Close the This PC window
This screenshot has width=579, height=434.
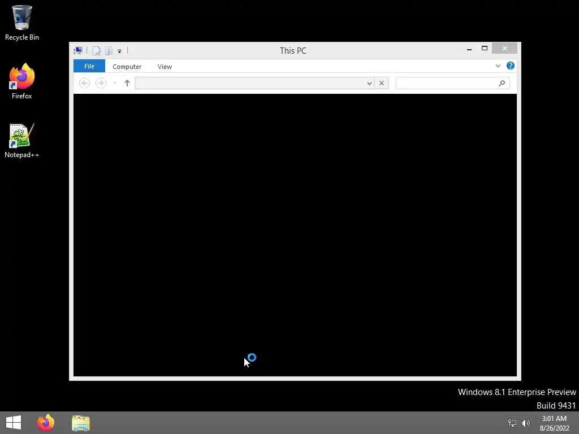[504, 49]
